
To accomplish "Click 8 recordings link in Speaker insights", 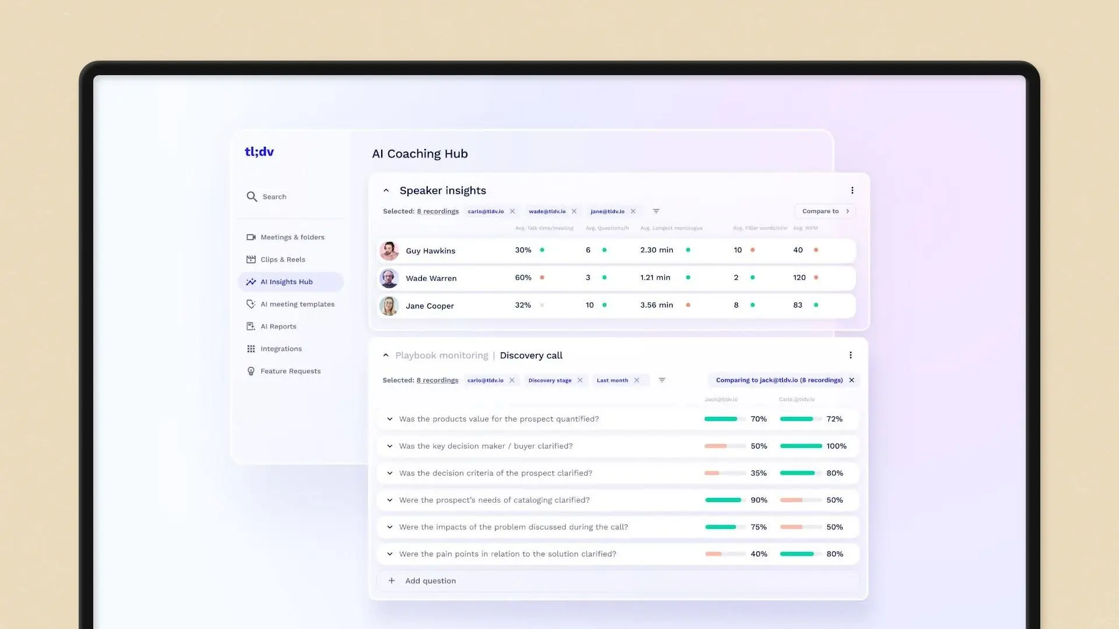I will click(x=438, y=211).
